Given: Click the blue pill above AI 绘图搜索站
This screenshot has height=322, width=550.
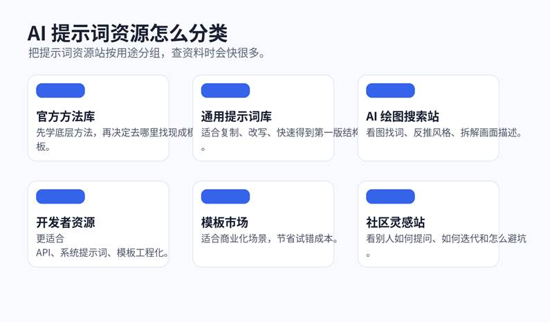Looking at the screenshot, I should [x=390, y=91].
